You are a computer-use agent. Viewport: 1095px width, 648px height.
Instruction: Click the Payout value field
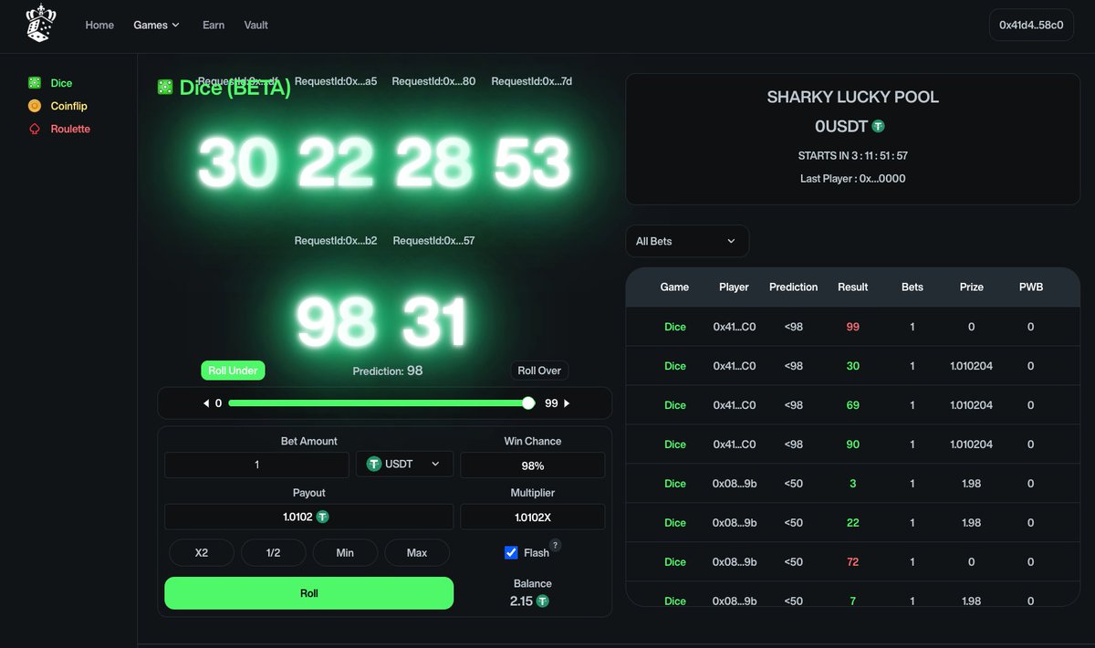pos(308,517)
